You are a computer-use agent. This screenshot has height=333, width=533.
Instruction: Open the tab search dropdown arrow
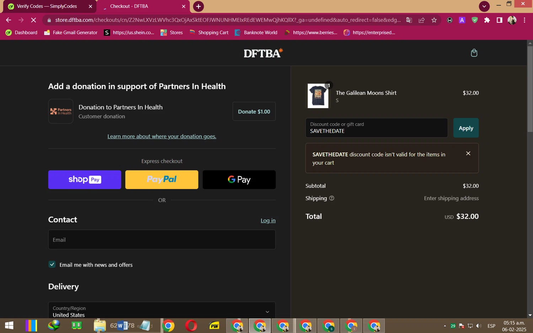[x=484, y=6]
